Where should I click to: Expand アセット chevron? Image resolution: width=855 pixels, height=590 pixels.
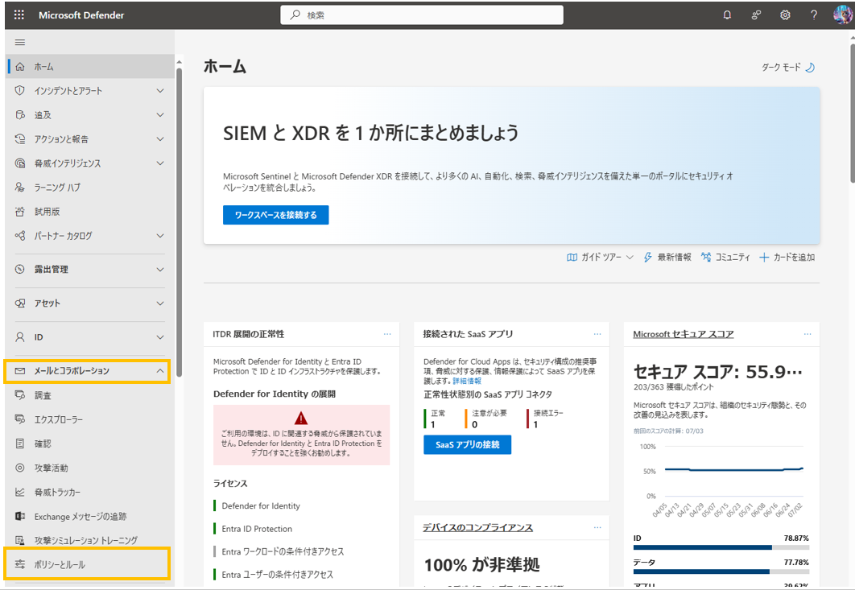pyautogui.click(x=159, y=303)
